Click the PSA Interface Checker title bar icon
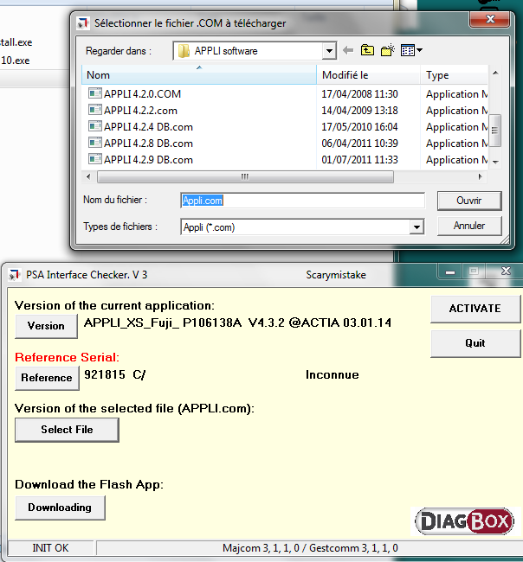Viewport: 523px width, 562px height. 15,275
